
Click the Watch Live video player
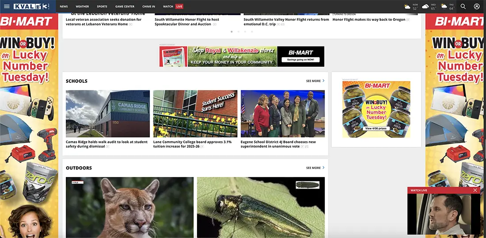(x=444, y=214)
